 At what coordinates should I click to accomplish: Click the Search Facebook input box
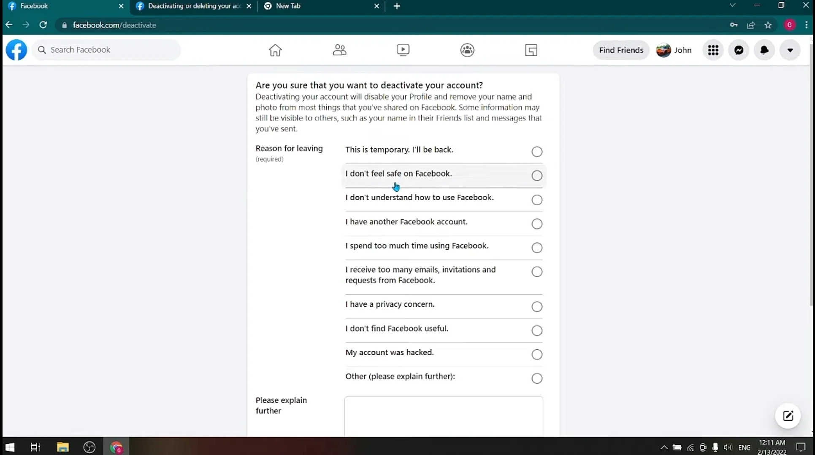[106, 50]
